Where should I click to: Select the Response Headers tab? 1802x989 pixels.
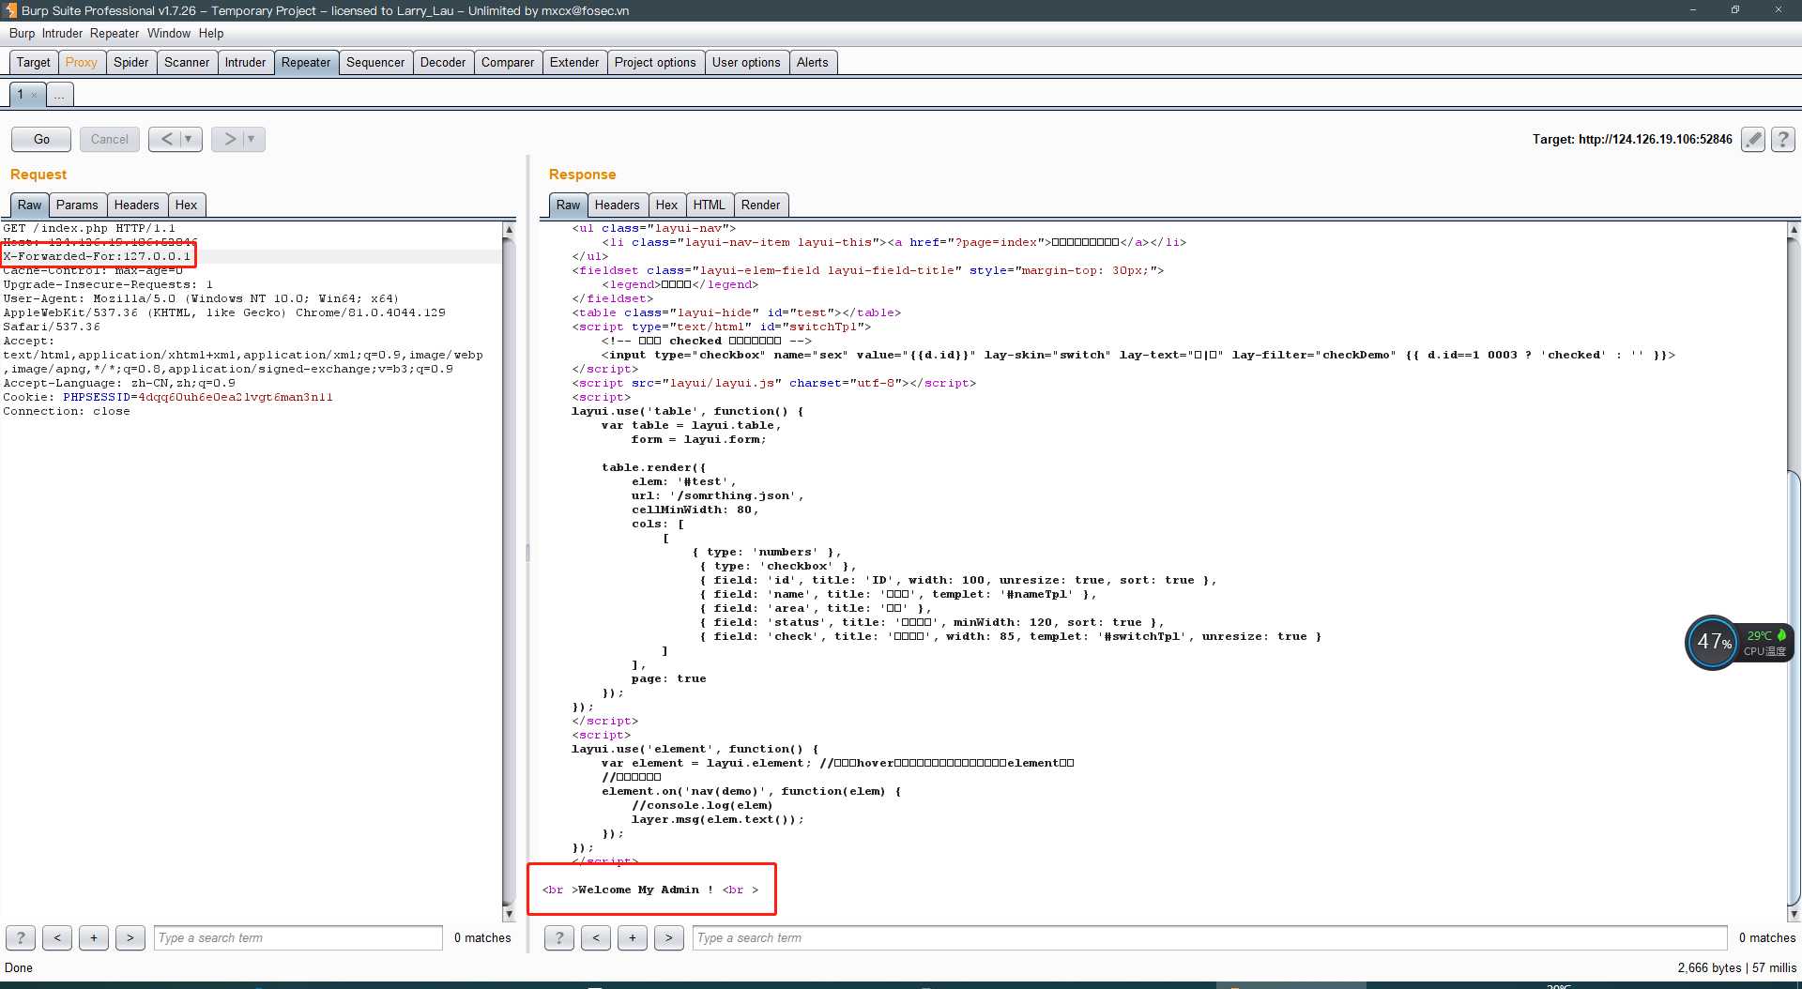point(618,205)
